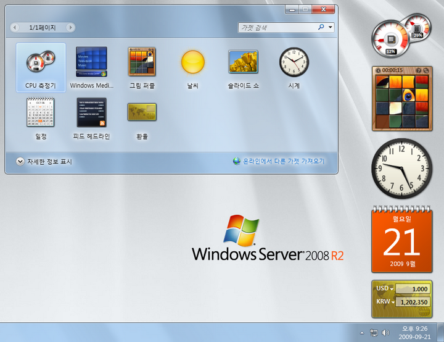
Task: Close the gadget gallery window
Action: (x=323, y=9)
